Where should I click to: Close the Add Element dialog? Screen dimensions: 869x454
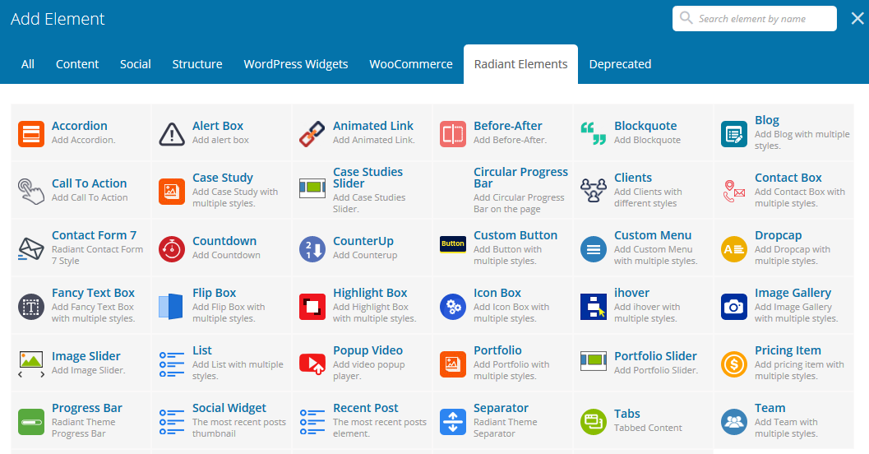click(857, 19)
